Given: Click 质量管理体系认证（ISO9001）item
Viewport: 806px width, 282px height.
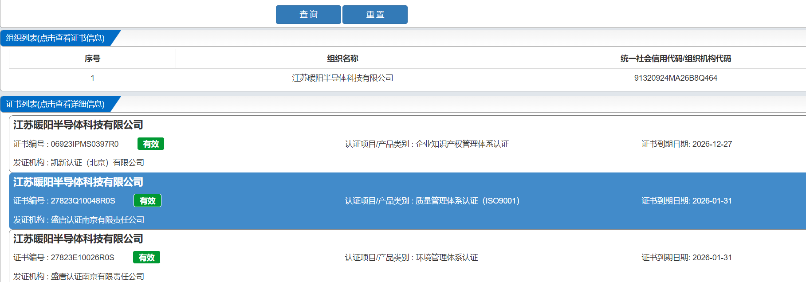Looking at the screenshot, I should tap(468, 201).
